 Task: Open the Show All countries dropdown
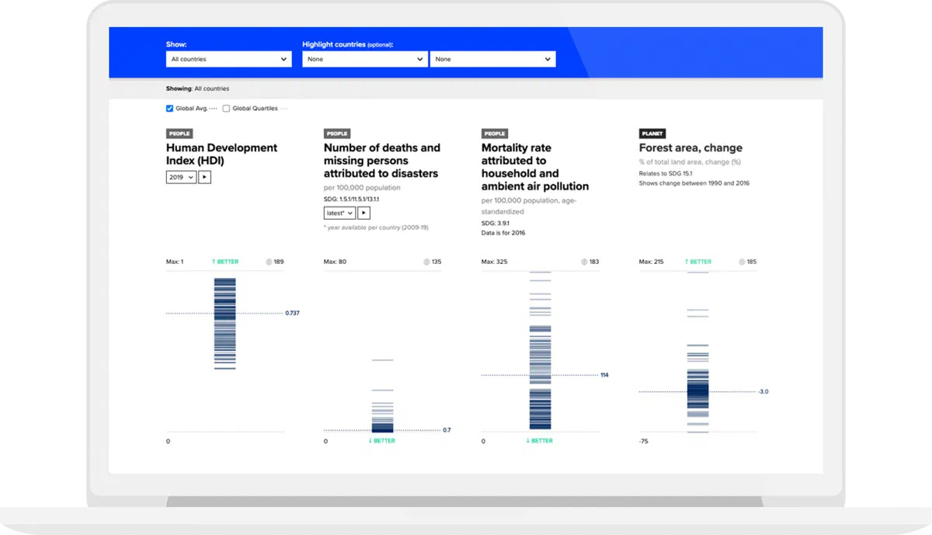229,59
